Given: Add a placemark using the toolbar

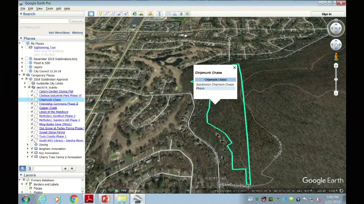Looking at the screenshot, I should (x=100, y=14).
